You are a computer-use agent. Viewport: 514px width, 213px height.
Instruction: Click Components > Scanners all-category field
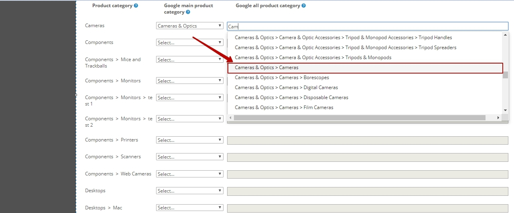[367, 157]
